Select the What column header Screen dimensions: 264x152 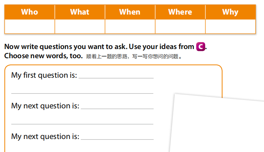(x=80, y=12)
